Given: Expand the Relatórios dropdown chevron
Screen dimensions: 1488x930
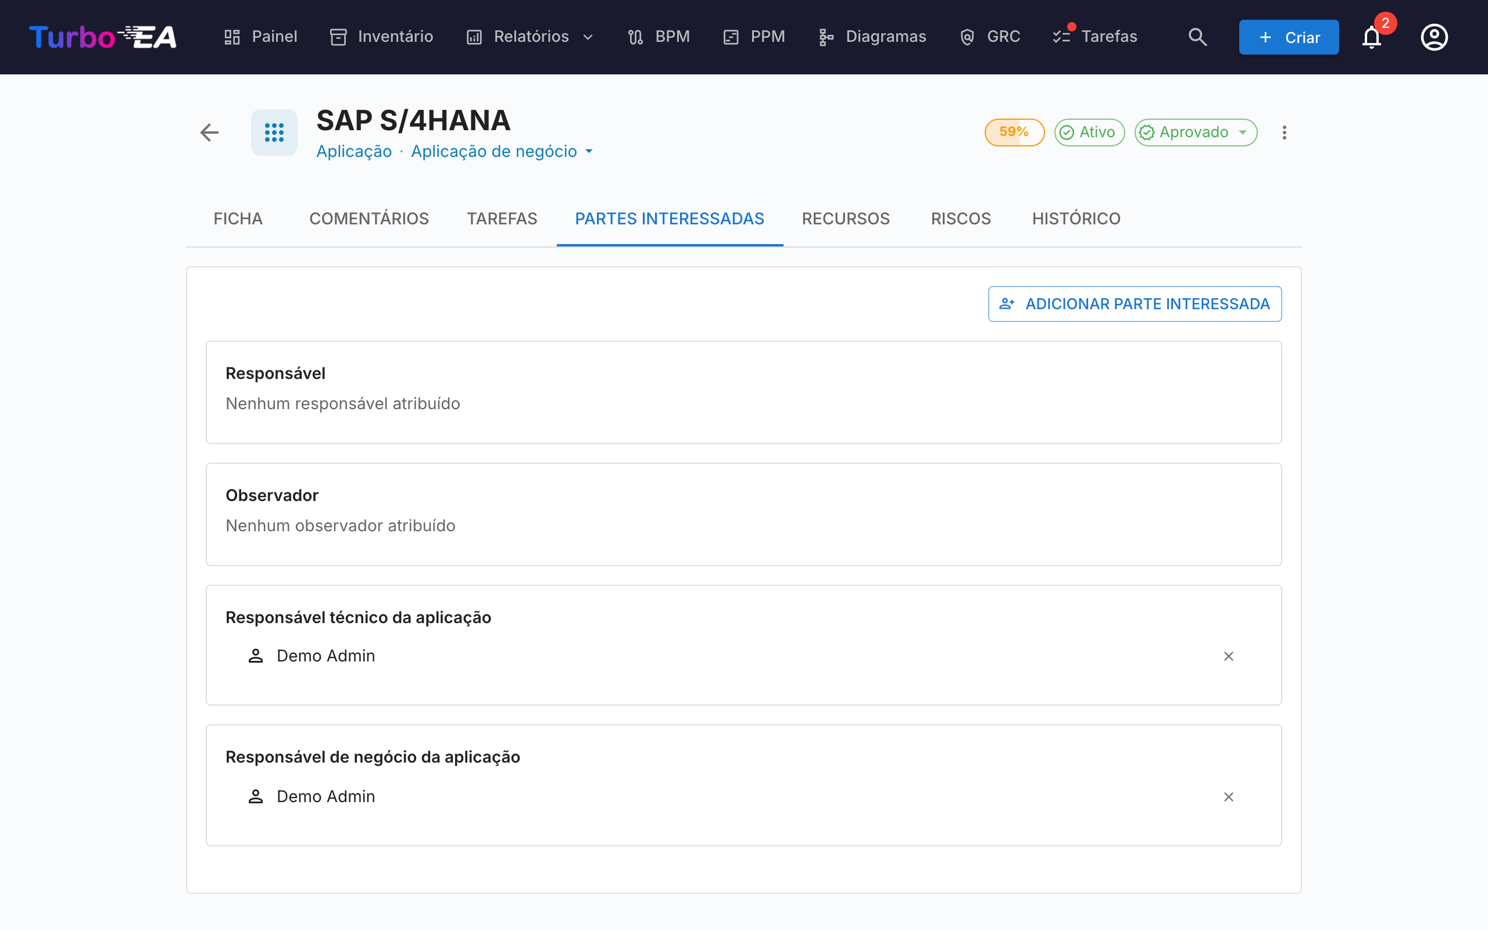Looking at the screenshot, I should [x=588, y=37].
